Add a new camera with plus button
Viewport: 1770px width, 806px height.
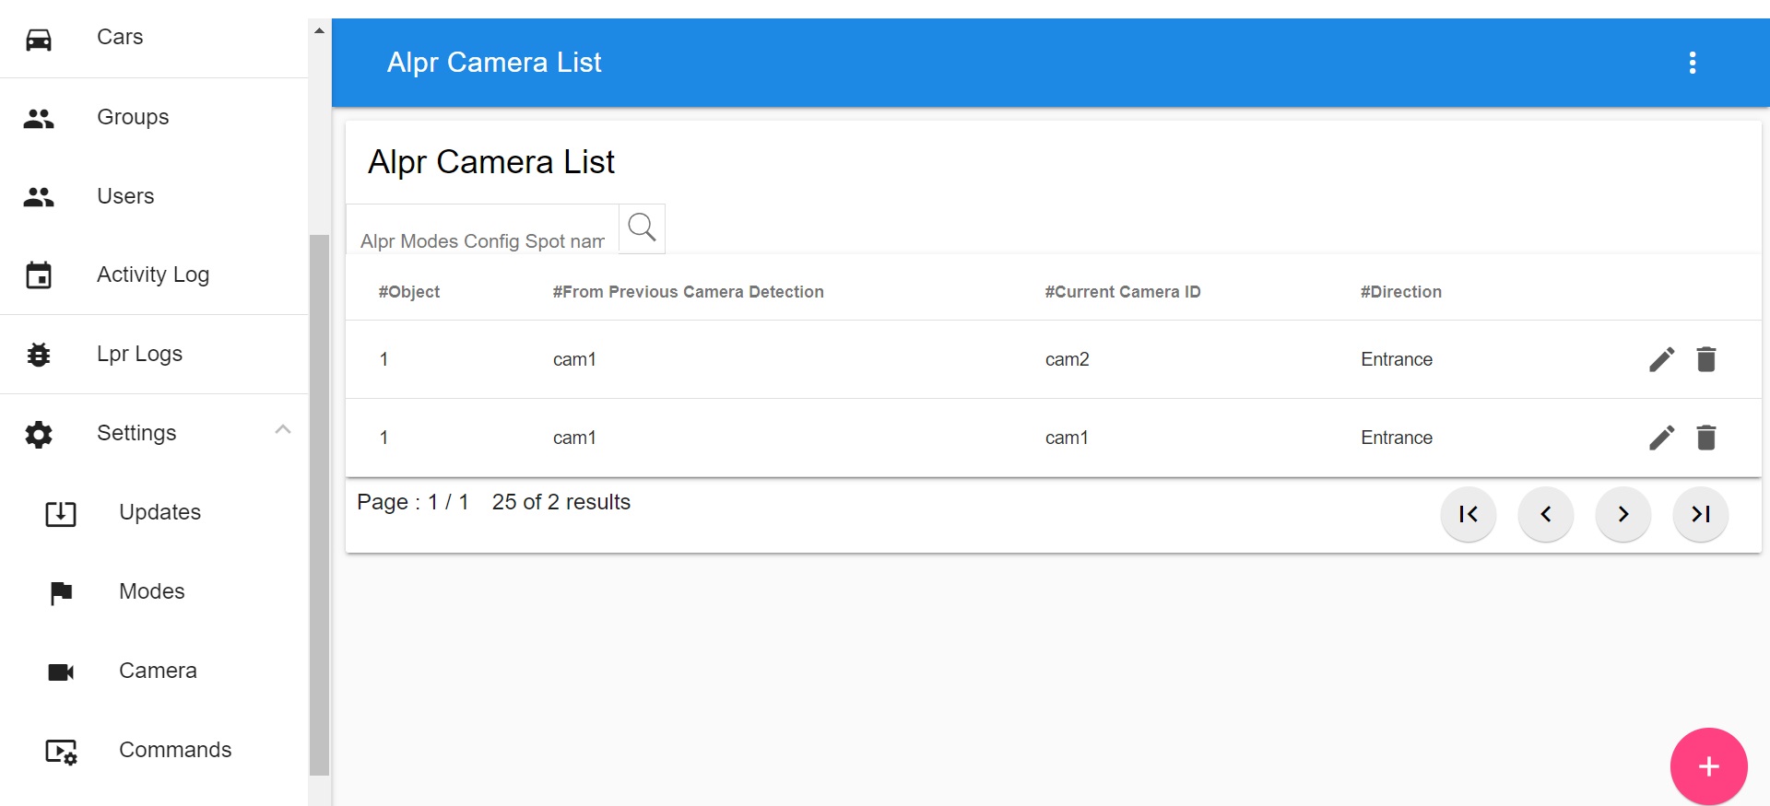(1708, 766)
